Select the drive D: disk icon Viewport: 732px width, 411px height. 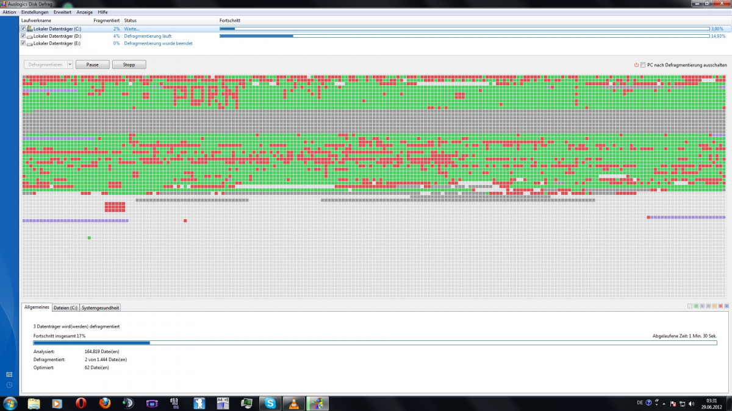(x=30, y=36)
